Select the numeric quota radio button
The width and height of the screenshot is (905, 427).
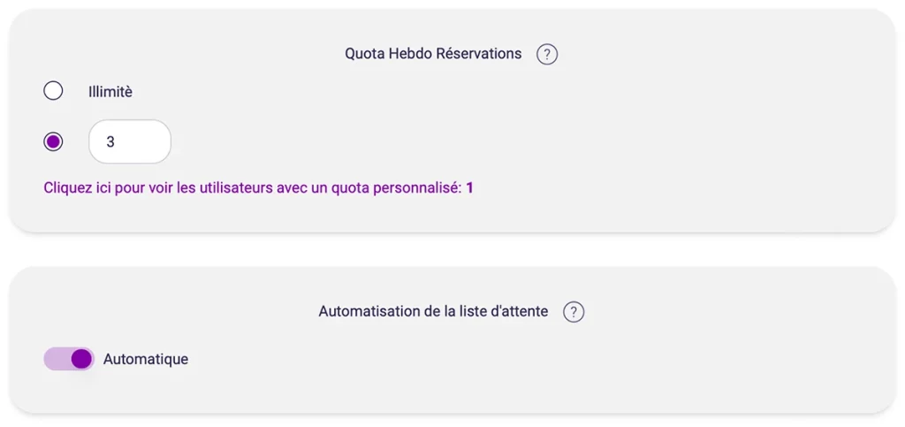click(53, 141)
